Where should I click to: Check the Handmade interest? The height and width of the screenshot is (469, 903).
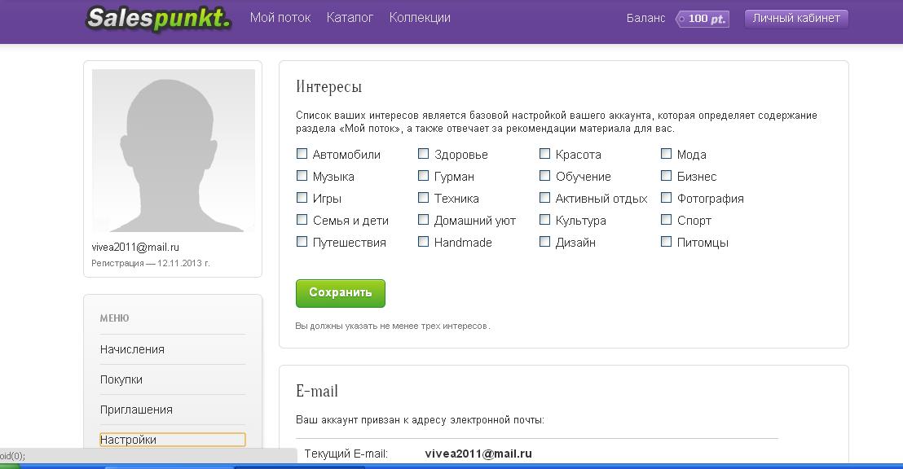point(423,242)
